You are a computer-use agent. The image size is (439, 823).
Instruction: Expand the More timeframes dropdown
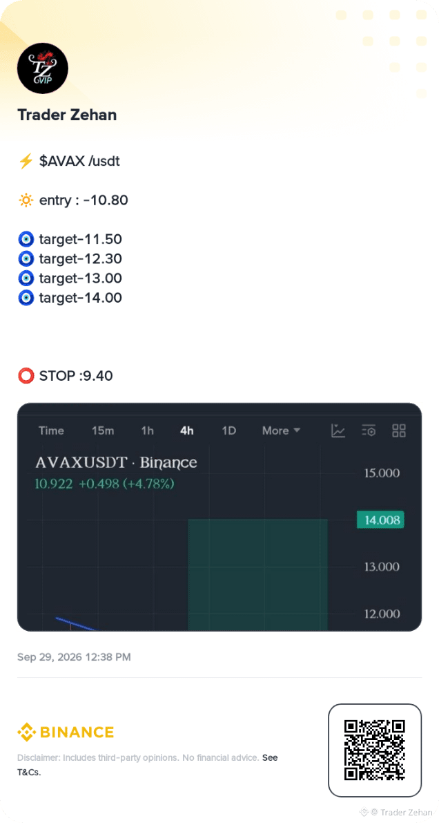pos(281,431)
